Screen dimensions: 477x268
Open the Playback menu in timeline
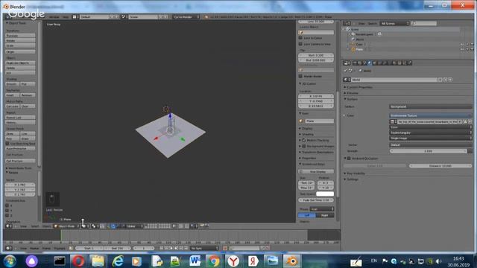(x=60, y=248)
